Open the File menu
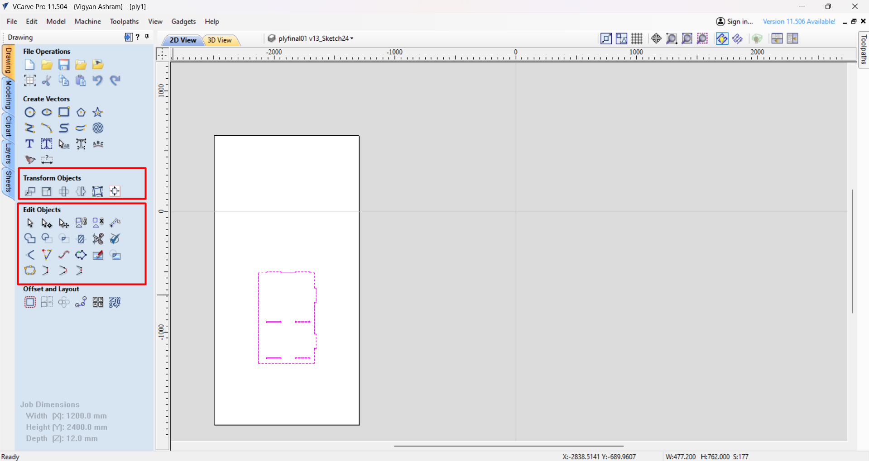The width and height of the screenshot is (869, 461). click(12, 21)
